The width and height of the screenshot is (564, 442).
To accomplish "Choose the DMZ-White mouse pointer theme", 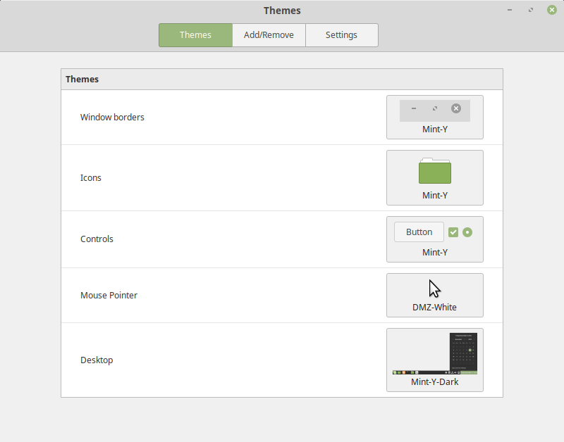I will (x=434, y=295).
